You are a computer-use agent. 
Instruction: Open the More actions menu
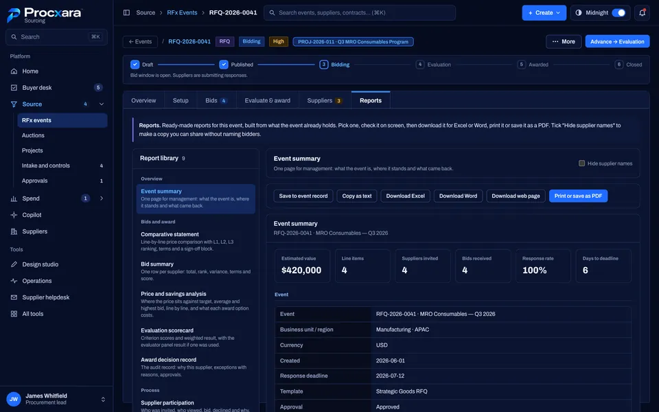[563, 42]
